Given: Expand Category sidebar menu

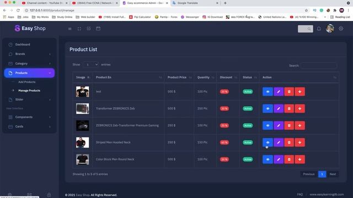Looking at the screenshot, I should pyautogui.click(x=29, y=64).
